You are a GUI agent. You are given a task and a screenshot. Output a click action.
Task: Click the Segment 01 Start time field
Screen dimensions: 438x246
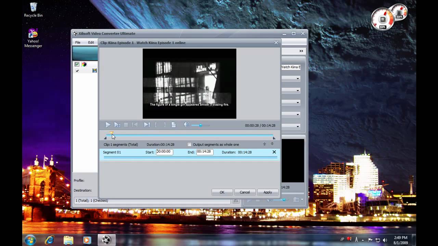pyautogui.click(x=165, y=152)
